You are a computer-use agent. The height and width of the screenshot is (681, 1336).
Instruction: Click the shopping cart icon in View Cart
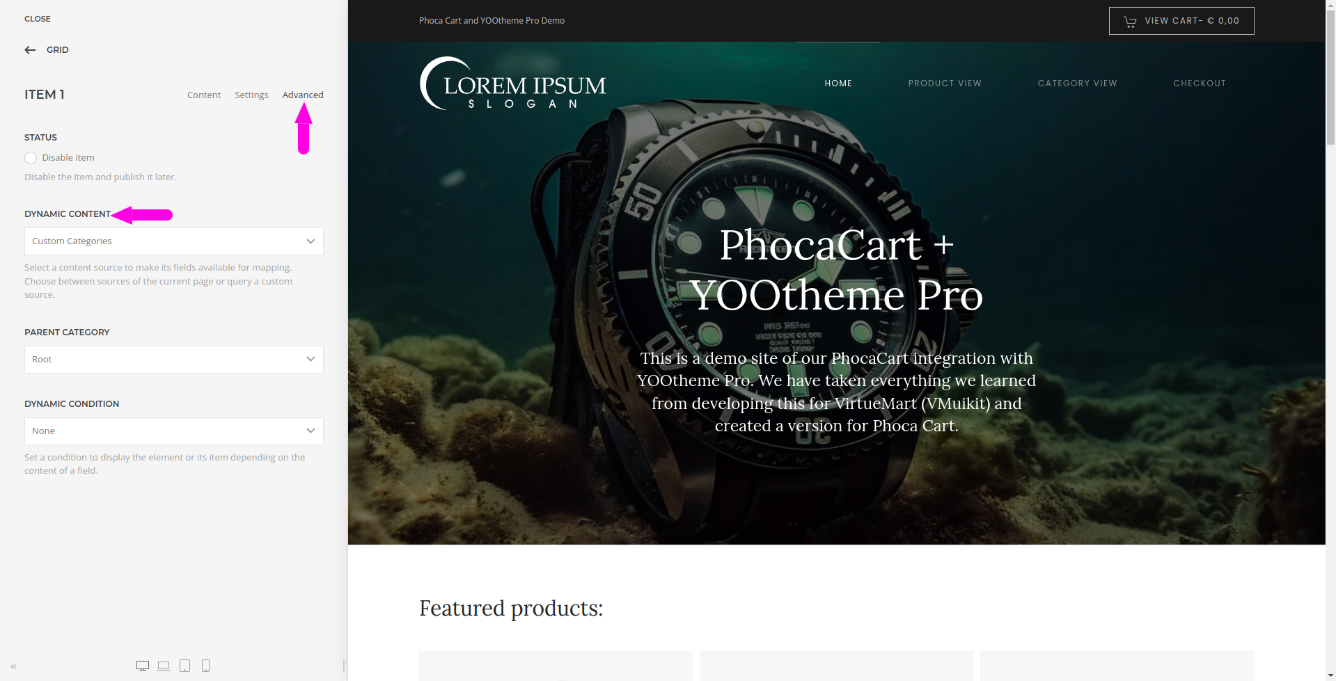pyautogui.click(x=1130, y=22)
